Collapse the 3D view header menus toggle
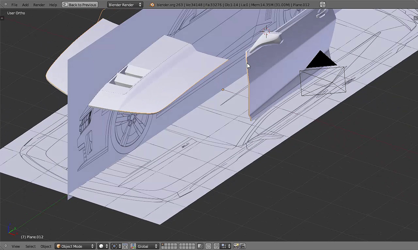 6,246
